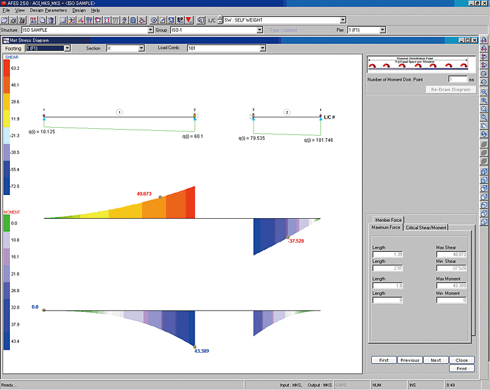Click the red 63.2 swatch in SHEAR legend
490x390 pixels.
coord(7,68)
